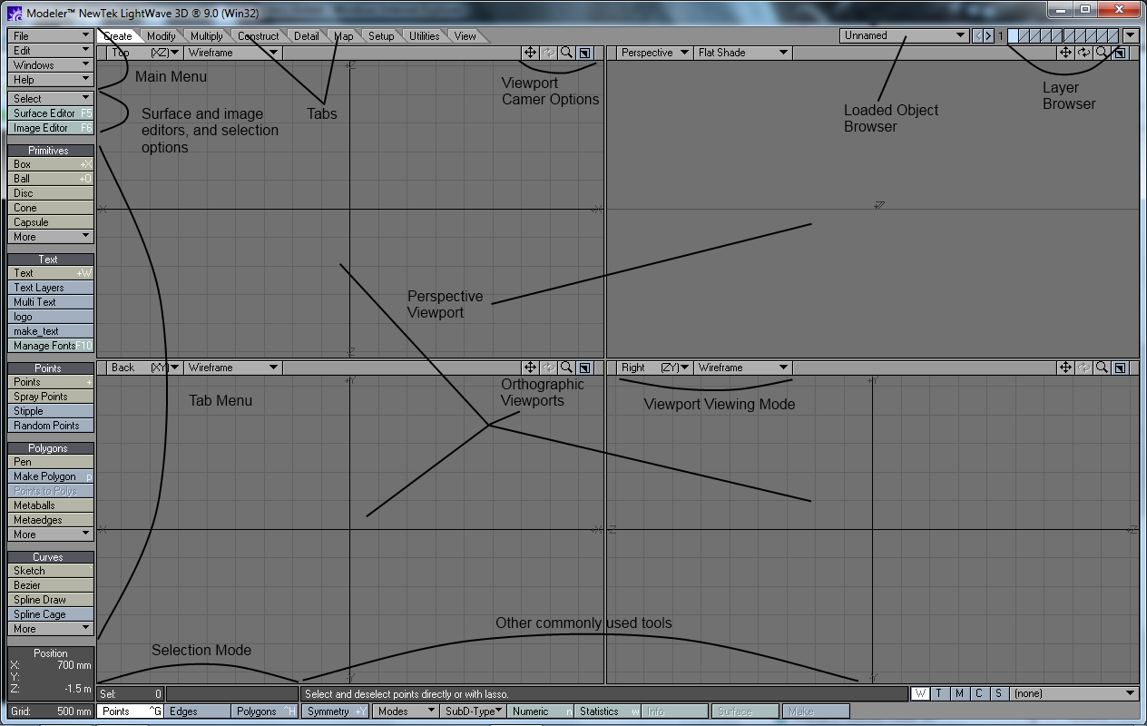Select the Capsule primitive tool
Viewport: 1147px width, 726px height.
(x=51, y=222)
